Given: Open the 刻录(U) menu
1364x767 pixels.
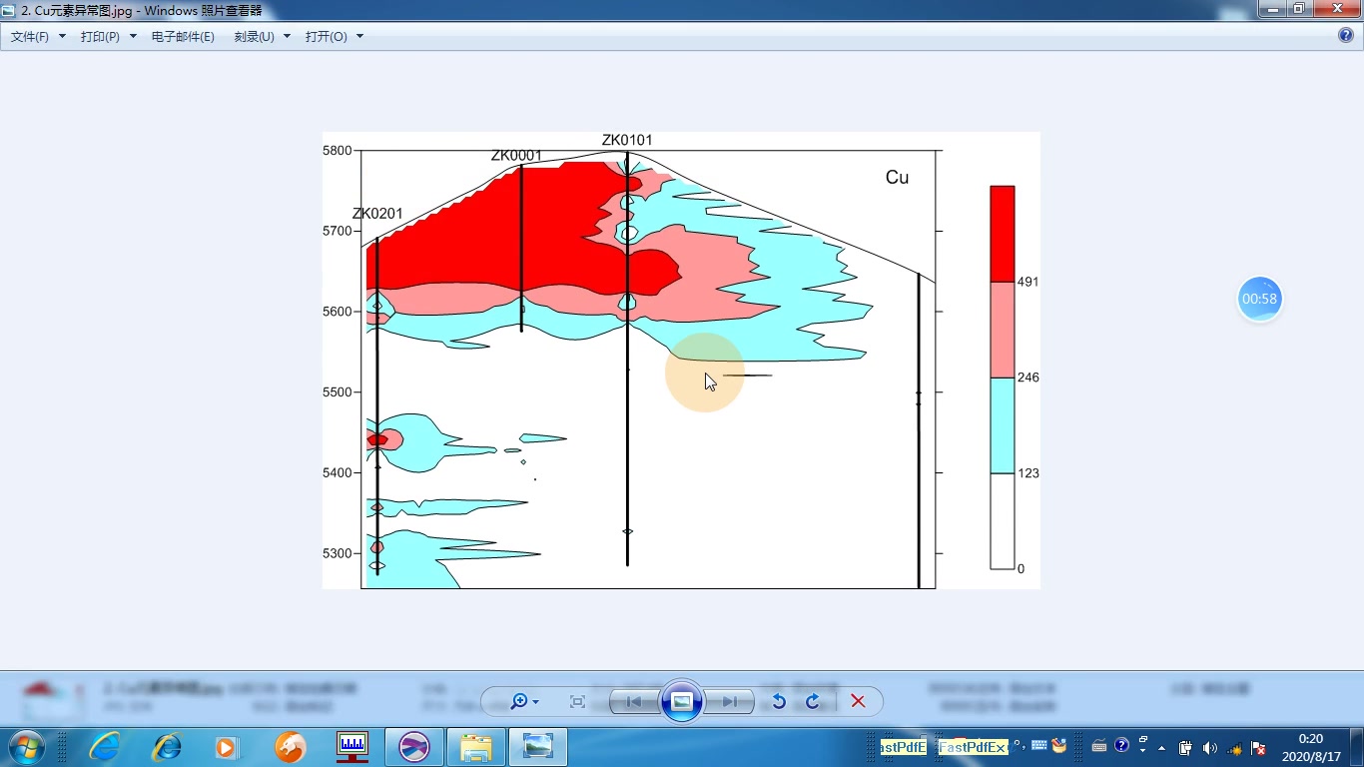Looking at the screenshot, I should (x=254, y=36).
